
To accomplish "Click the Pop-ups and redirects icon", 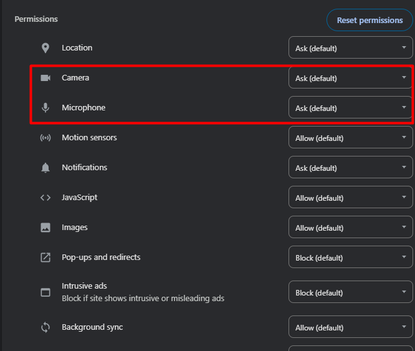I will 45,257.
